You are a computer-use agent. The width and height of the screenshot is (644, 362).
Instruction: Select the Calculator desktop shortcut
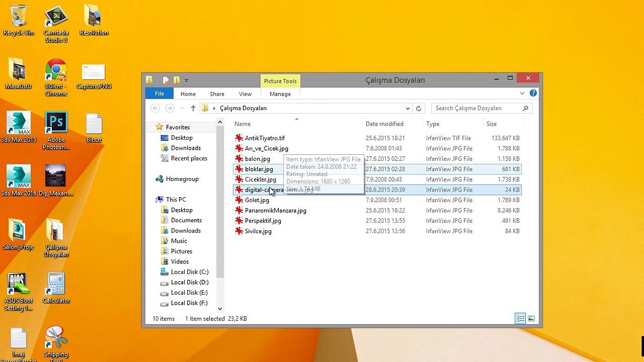pyautogui.click(x=56, y=285)
